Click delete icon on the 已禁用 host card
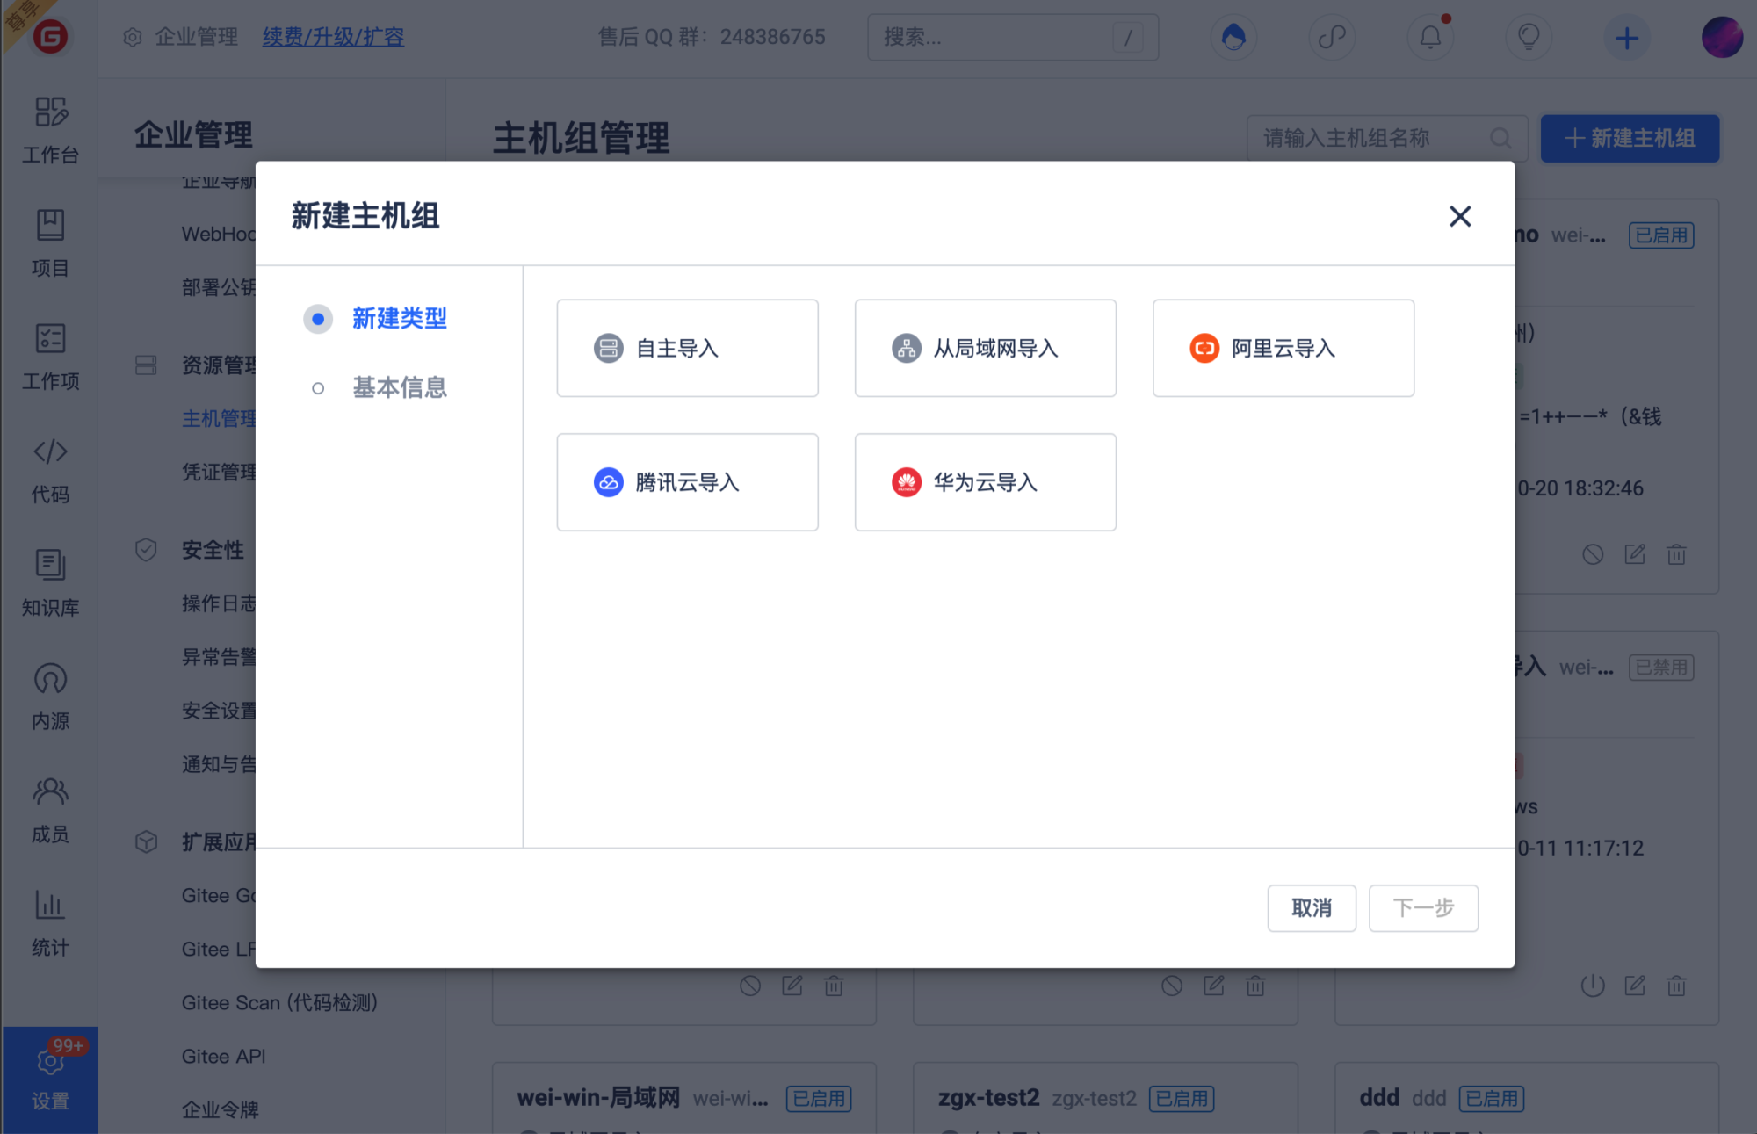 pos(1676,986)
